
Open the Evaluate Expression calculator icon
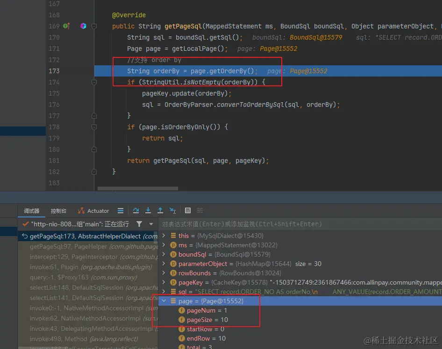tap(188, 210)
